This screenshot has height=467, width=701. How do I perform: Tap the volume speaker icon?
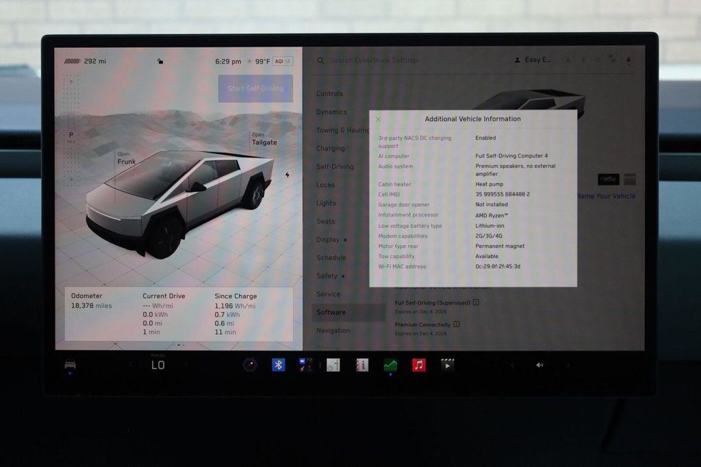pos(539,365)
